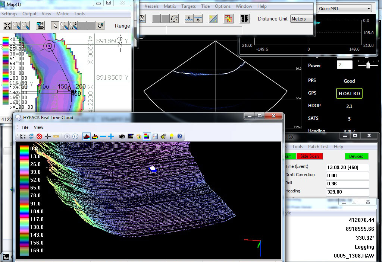Open Targets menu in main window
382x262 pixels.
point(188,6)
